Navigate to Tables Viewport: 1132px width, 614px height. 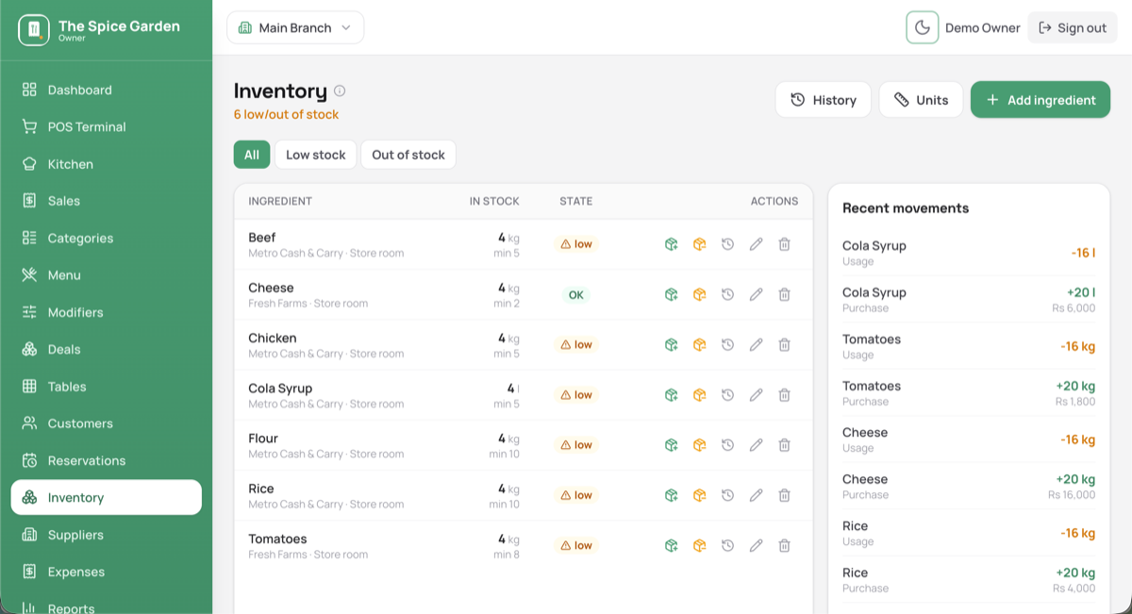pyautogui.click(x=106, y=387)
